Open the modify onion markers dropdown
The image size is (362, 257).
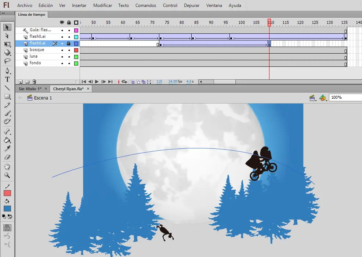pos(149,82)
